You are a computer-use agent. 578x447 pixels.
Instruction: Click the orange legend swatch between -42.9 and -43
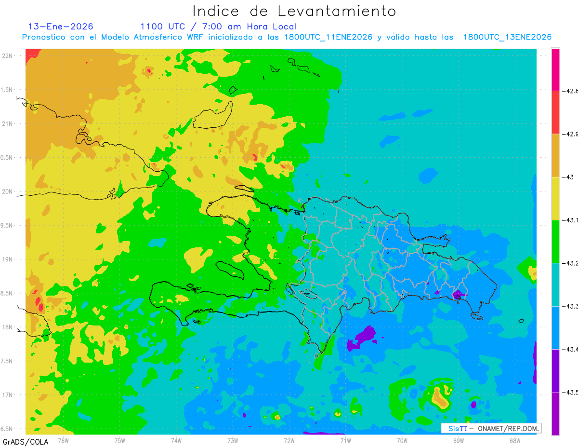click(x=555, y=155)
